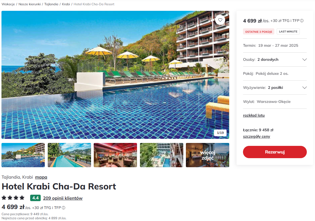315x221 pixels.
Task: Click info icon beside the price under the hotel title
Action: click(x=64, y=208)
